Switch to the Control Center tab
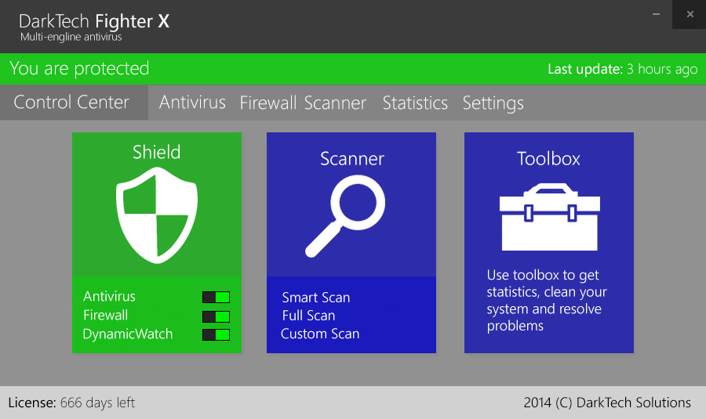Screen dimensions: 706x419 tap(72, 103)
